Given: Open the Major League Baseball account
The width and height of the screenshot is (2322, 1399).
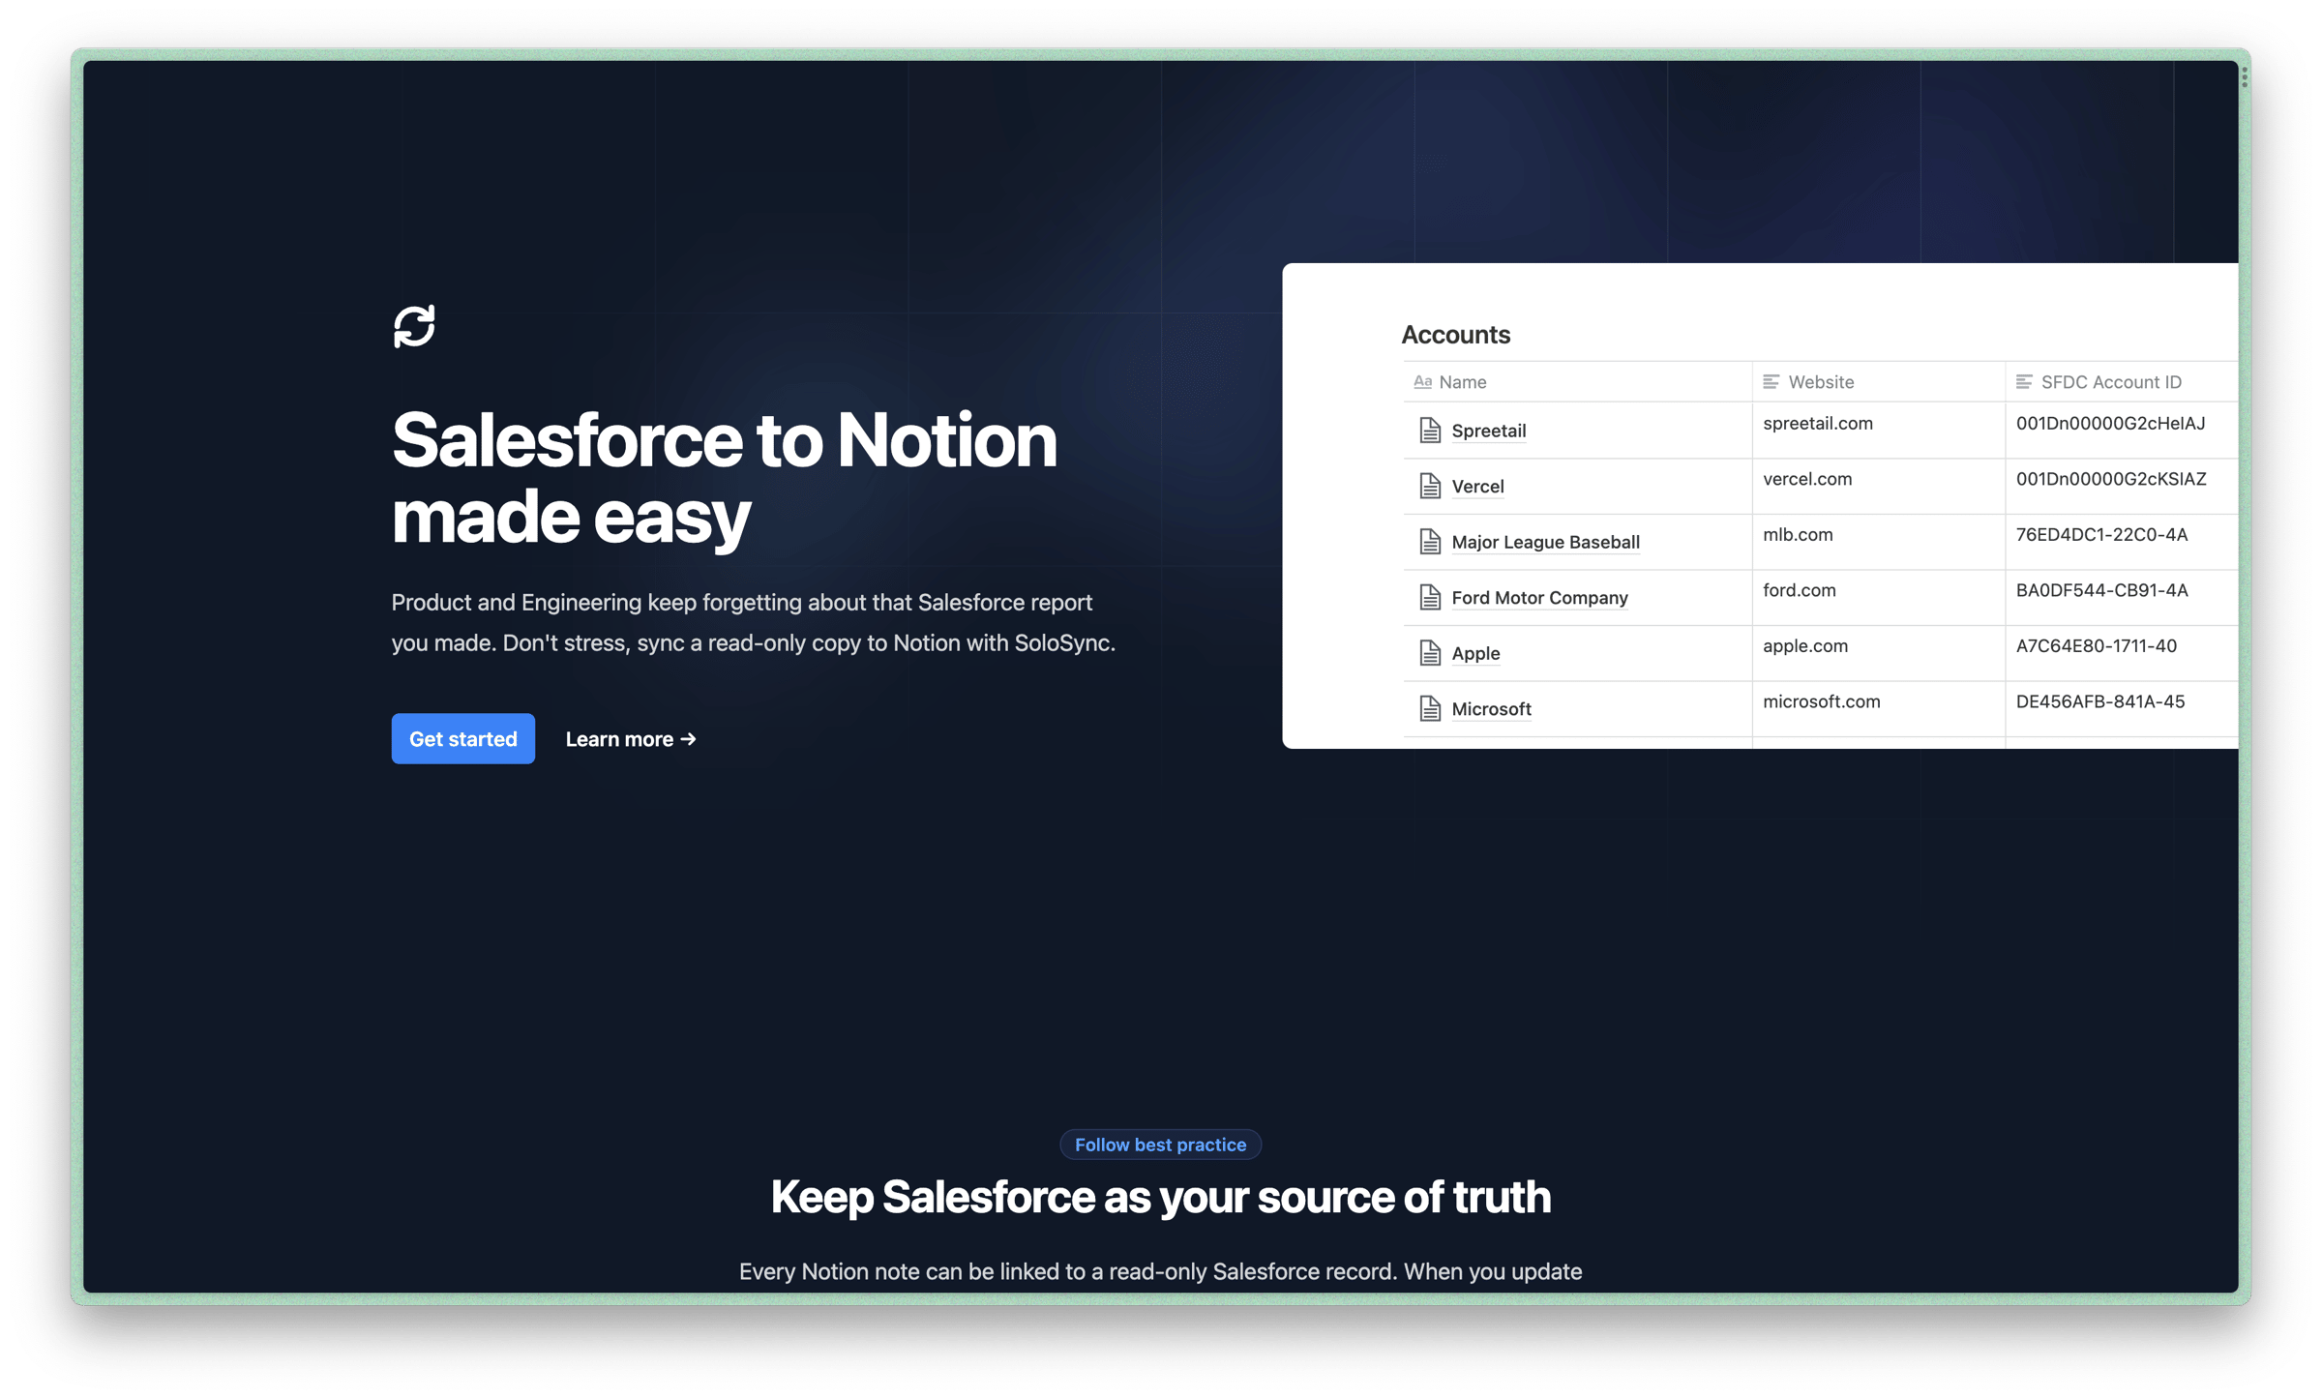Looking at the screenshot, I should point(1545,542).
